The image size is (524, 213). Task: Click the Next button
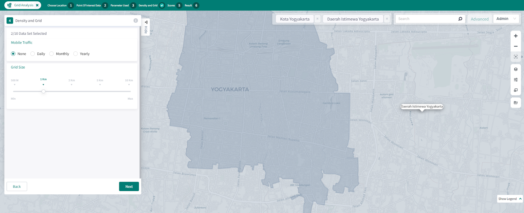pyautogui.click(x=129, y=186)
